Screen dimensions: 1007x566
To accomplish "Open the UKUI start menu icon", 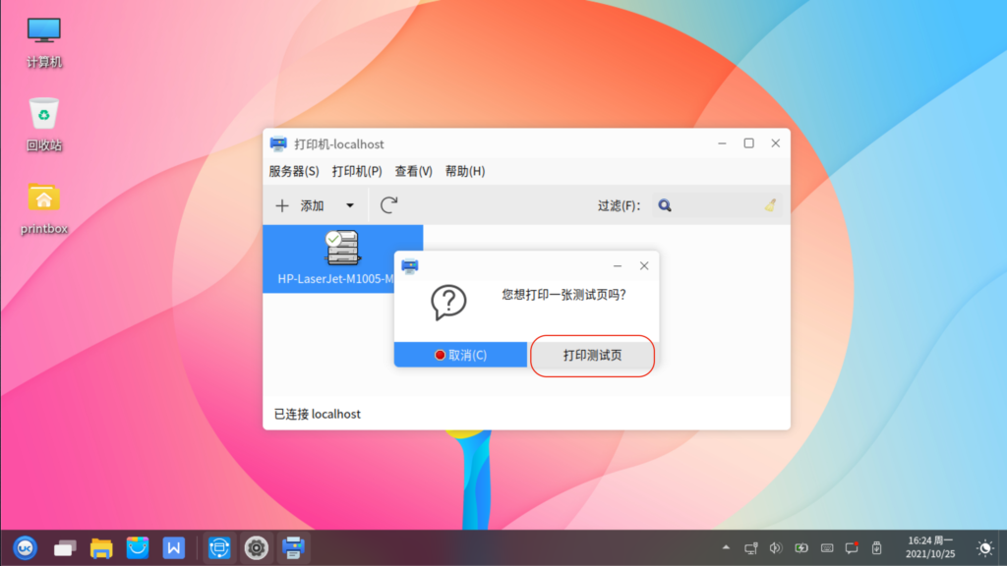I will (x=25, y=548).
